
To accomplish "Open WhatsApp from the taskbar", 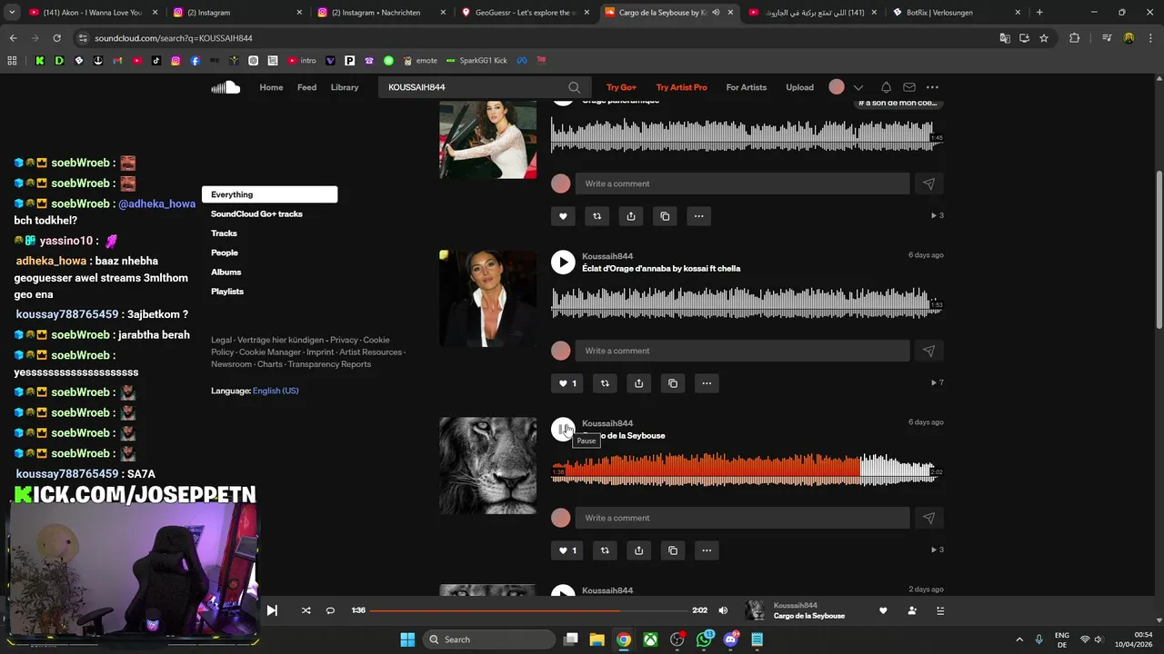I will pyautogui.click(x=704, y=639).
